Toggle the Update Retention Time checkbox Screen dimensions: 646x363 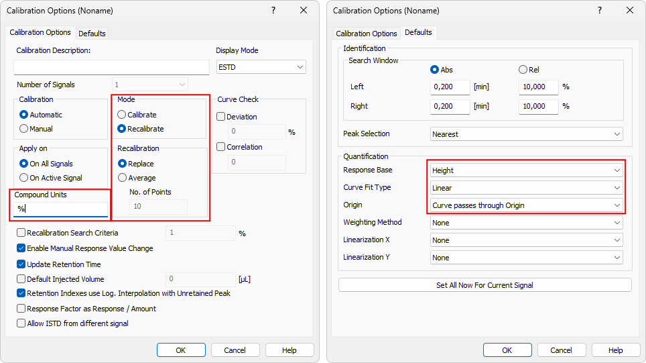coord(21,264)
